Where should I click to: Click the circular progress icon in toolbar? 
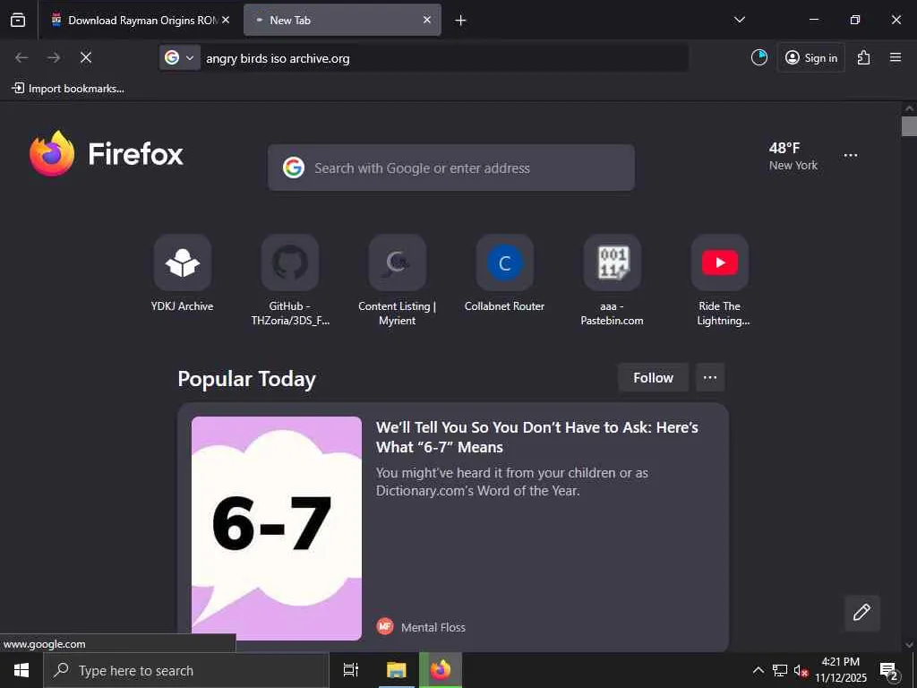pyautogui.click(x=759, y=57)
